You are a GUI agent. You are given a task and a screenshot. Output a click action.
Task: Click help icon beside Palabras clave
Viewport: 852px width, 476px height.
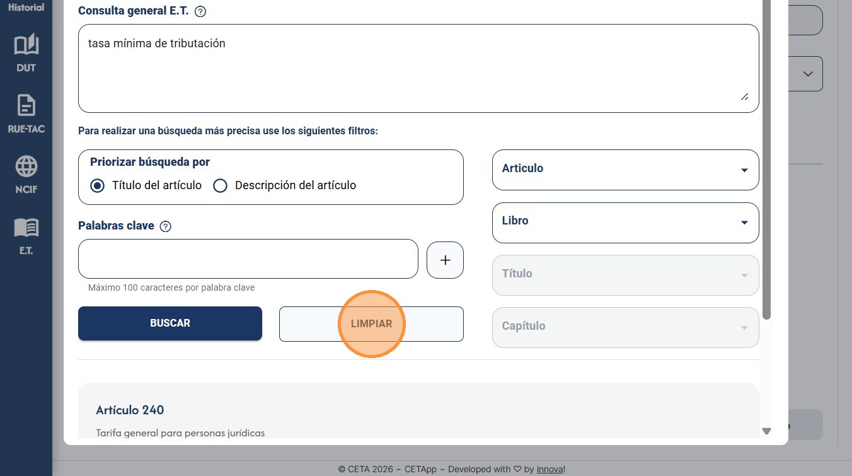point(166,226)
